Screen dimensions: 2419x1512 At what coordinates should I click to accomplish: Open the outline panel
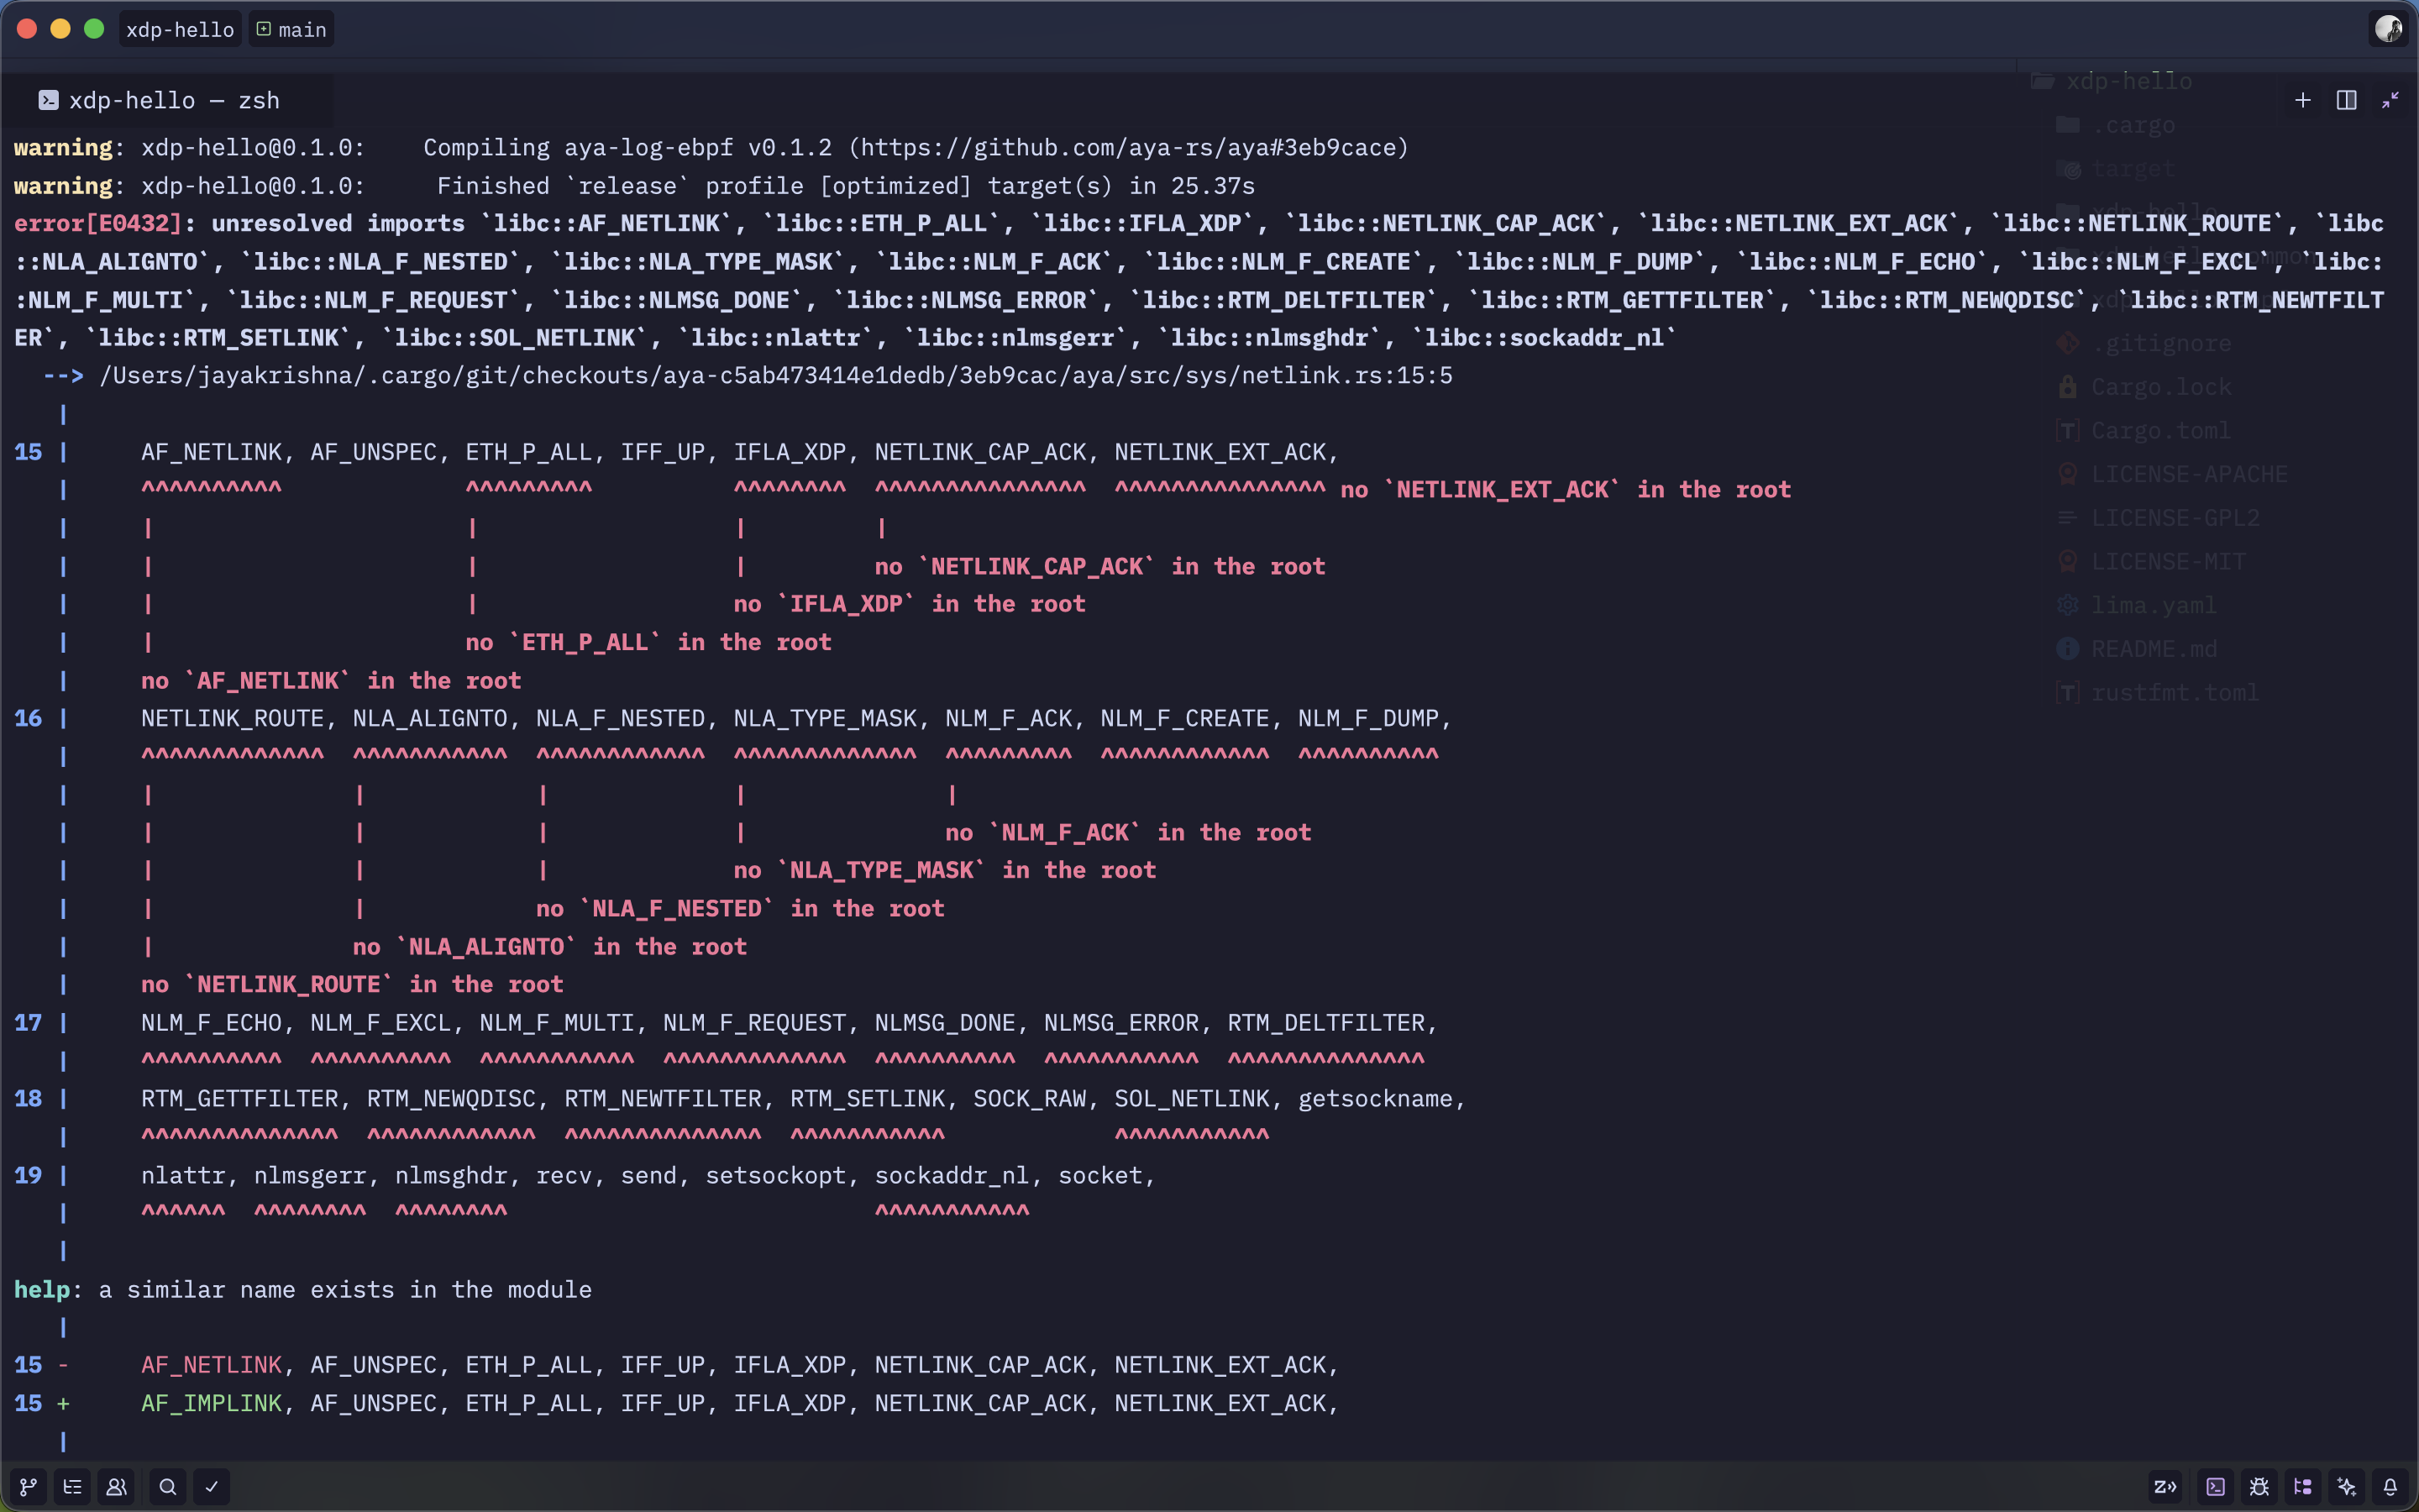point(72,1486)
